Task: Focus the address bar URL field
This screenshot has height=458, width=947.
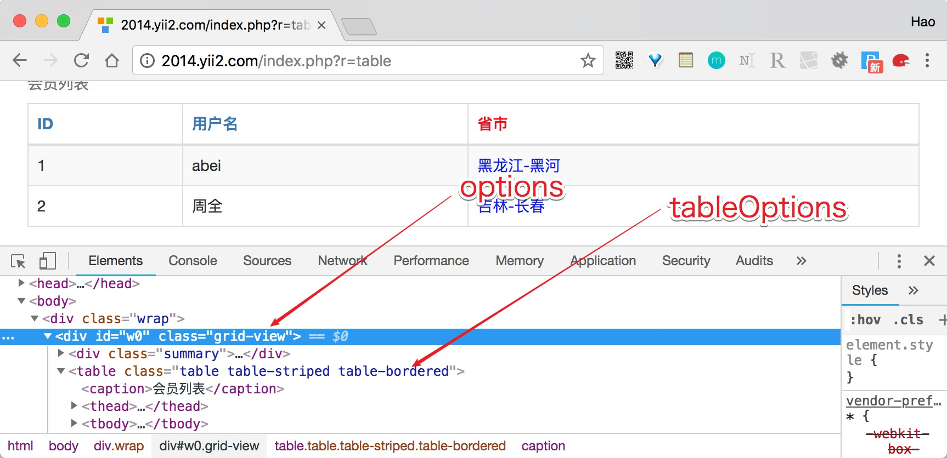Action: click(368, 60)
